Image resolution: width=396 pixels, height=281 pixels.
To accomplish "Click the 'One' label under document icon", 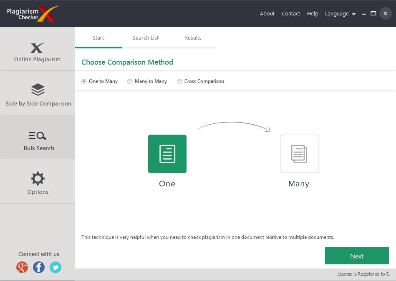I will click(x=167, y=183).
